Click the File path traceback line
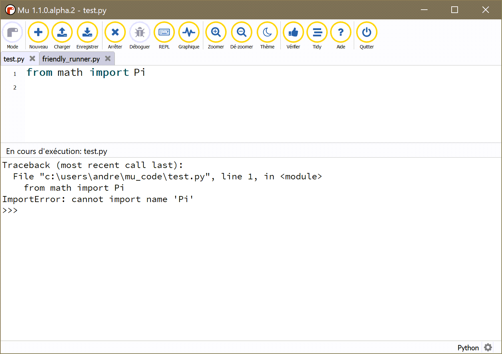Image resolution: width=502 pixels, height=354 pixels. 168,177
